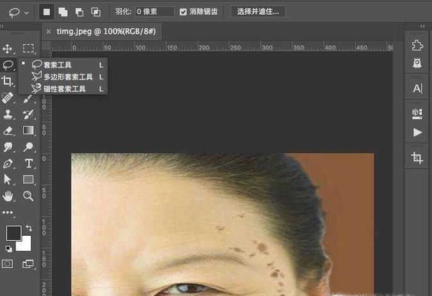Choose 套索工具 from the flyout

click(x=63, y=65)
